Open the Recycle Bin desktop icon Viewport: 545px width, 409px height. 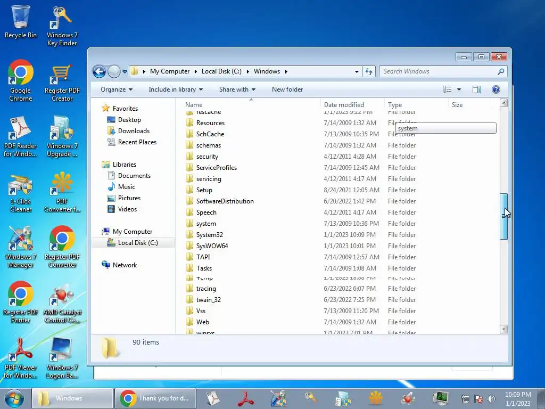pos(21,21)
